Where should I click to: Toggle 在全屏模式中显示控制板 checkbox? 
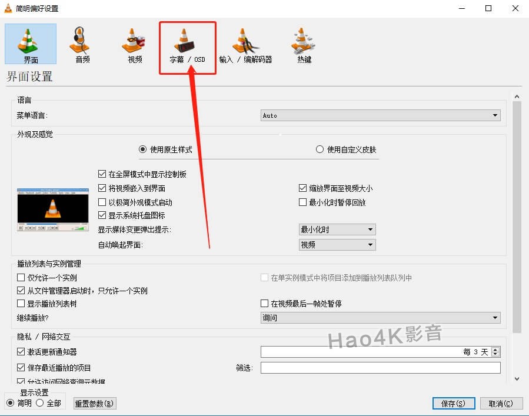102,174
